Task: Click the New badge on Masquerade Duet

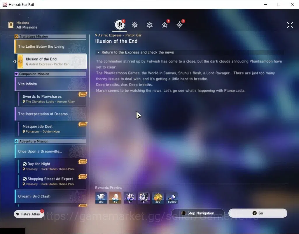Action: click(83, 124)
